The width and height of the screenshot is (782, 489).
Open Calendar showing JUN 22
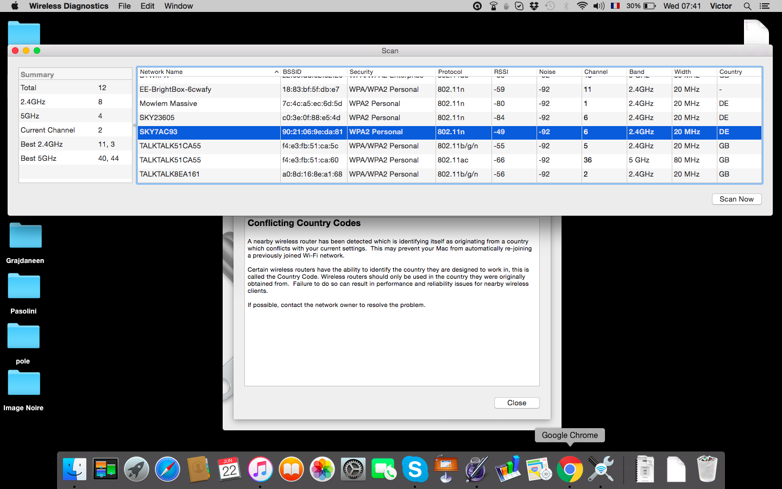(229, 469)
